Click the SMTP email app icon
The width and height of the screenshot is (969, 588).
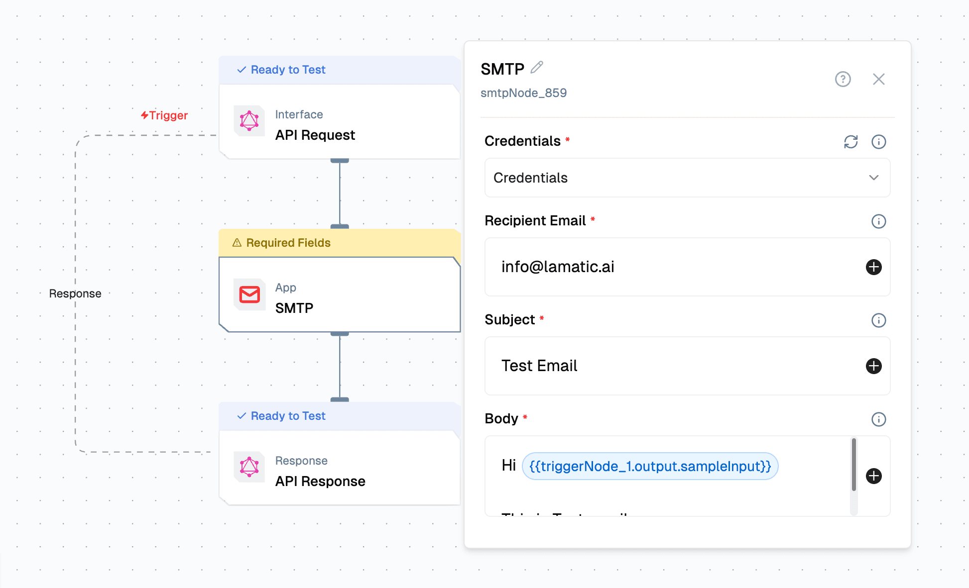click(x=249, y=294)
